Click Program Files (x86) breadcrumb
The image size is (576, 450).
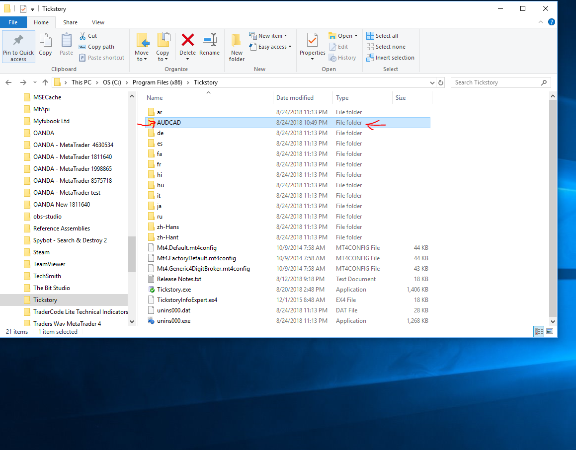[157, 82]
